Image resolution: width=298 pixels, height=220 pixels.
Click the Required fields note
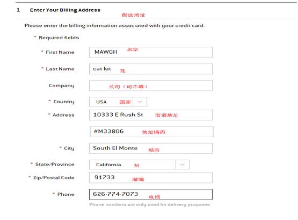point(59,38)
